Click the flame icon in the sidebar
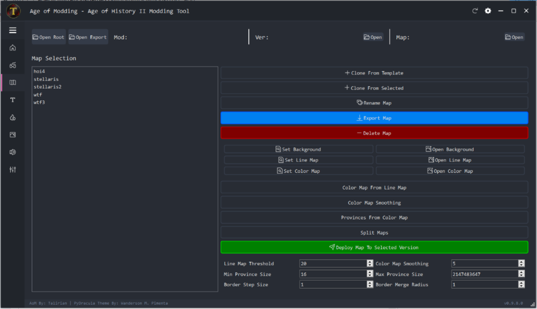537x309 pixels. coord(13,117)
